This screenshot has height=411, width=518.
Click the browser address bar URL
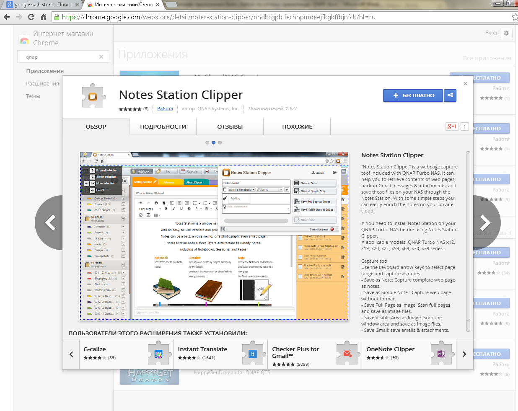click(219, 17)
